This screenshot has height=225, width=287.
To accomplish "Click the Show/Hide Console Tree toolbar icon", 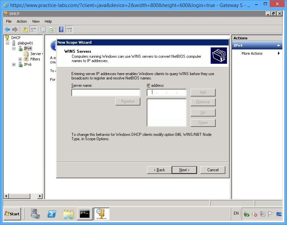I will pyautogui.click(x=33, y=29).
